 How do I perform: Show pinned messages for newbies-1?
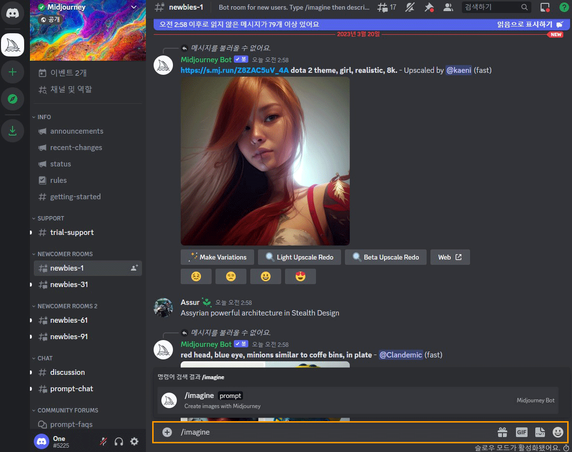tap(429, 7)
